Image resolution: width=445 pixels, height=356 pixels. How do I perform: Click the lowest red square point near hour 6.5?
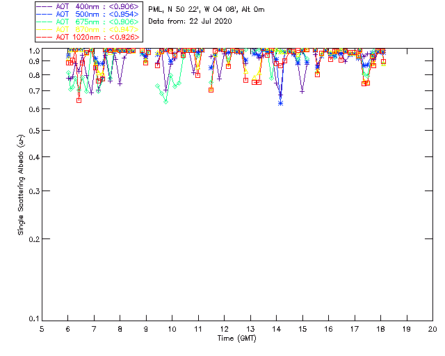pos(79,100)
